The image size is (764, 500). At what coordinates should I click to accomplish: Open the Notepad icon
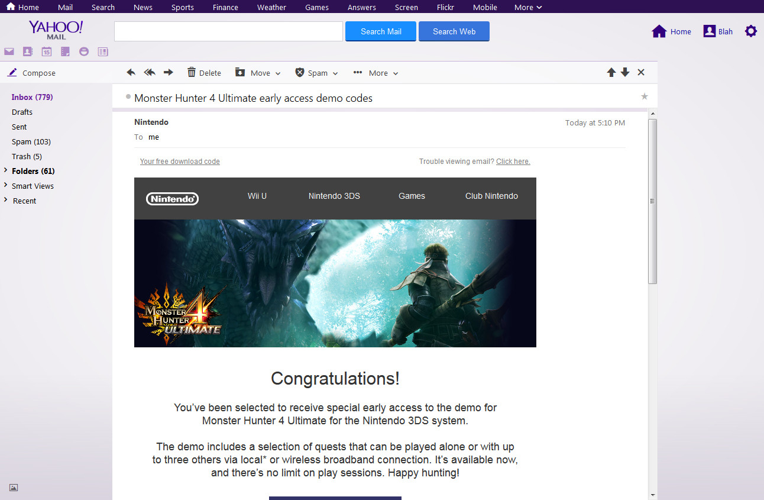(x=65, y=51)
